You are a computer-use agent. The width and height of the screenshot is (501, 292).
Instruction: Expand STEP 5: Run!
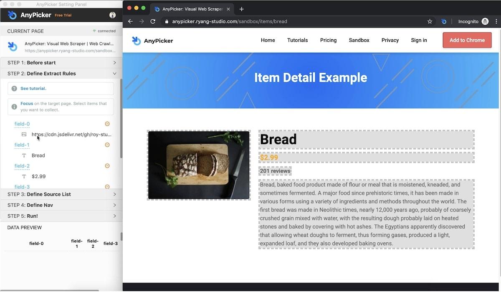[61, 216]
